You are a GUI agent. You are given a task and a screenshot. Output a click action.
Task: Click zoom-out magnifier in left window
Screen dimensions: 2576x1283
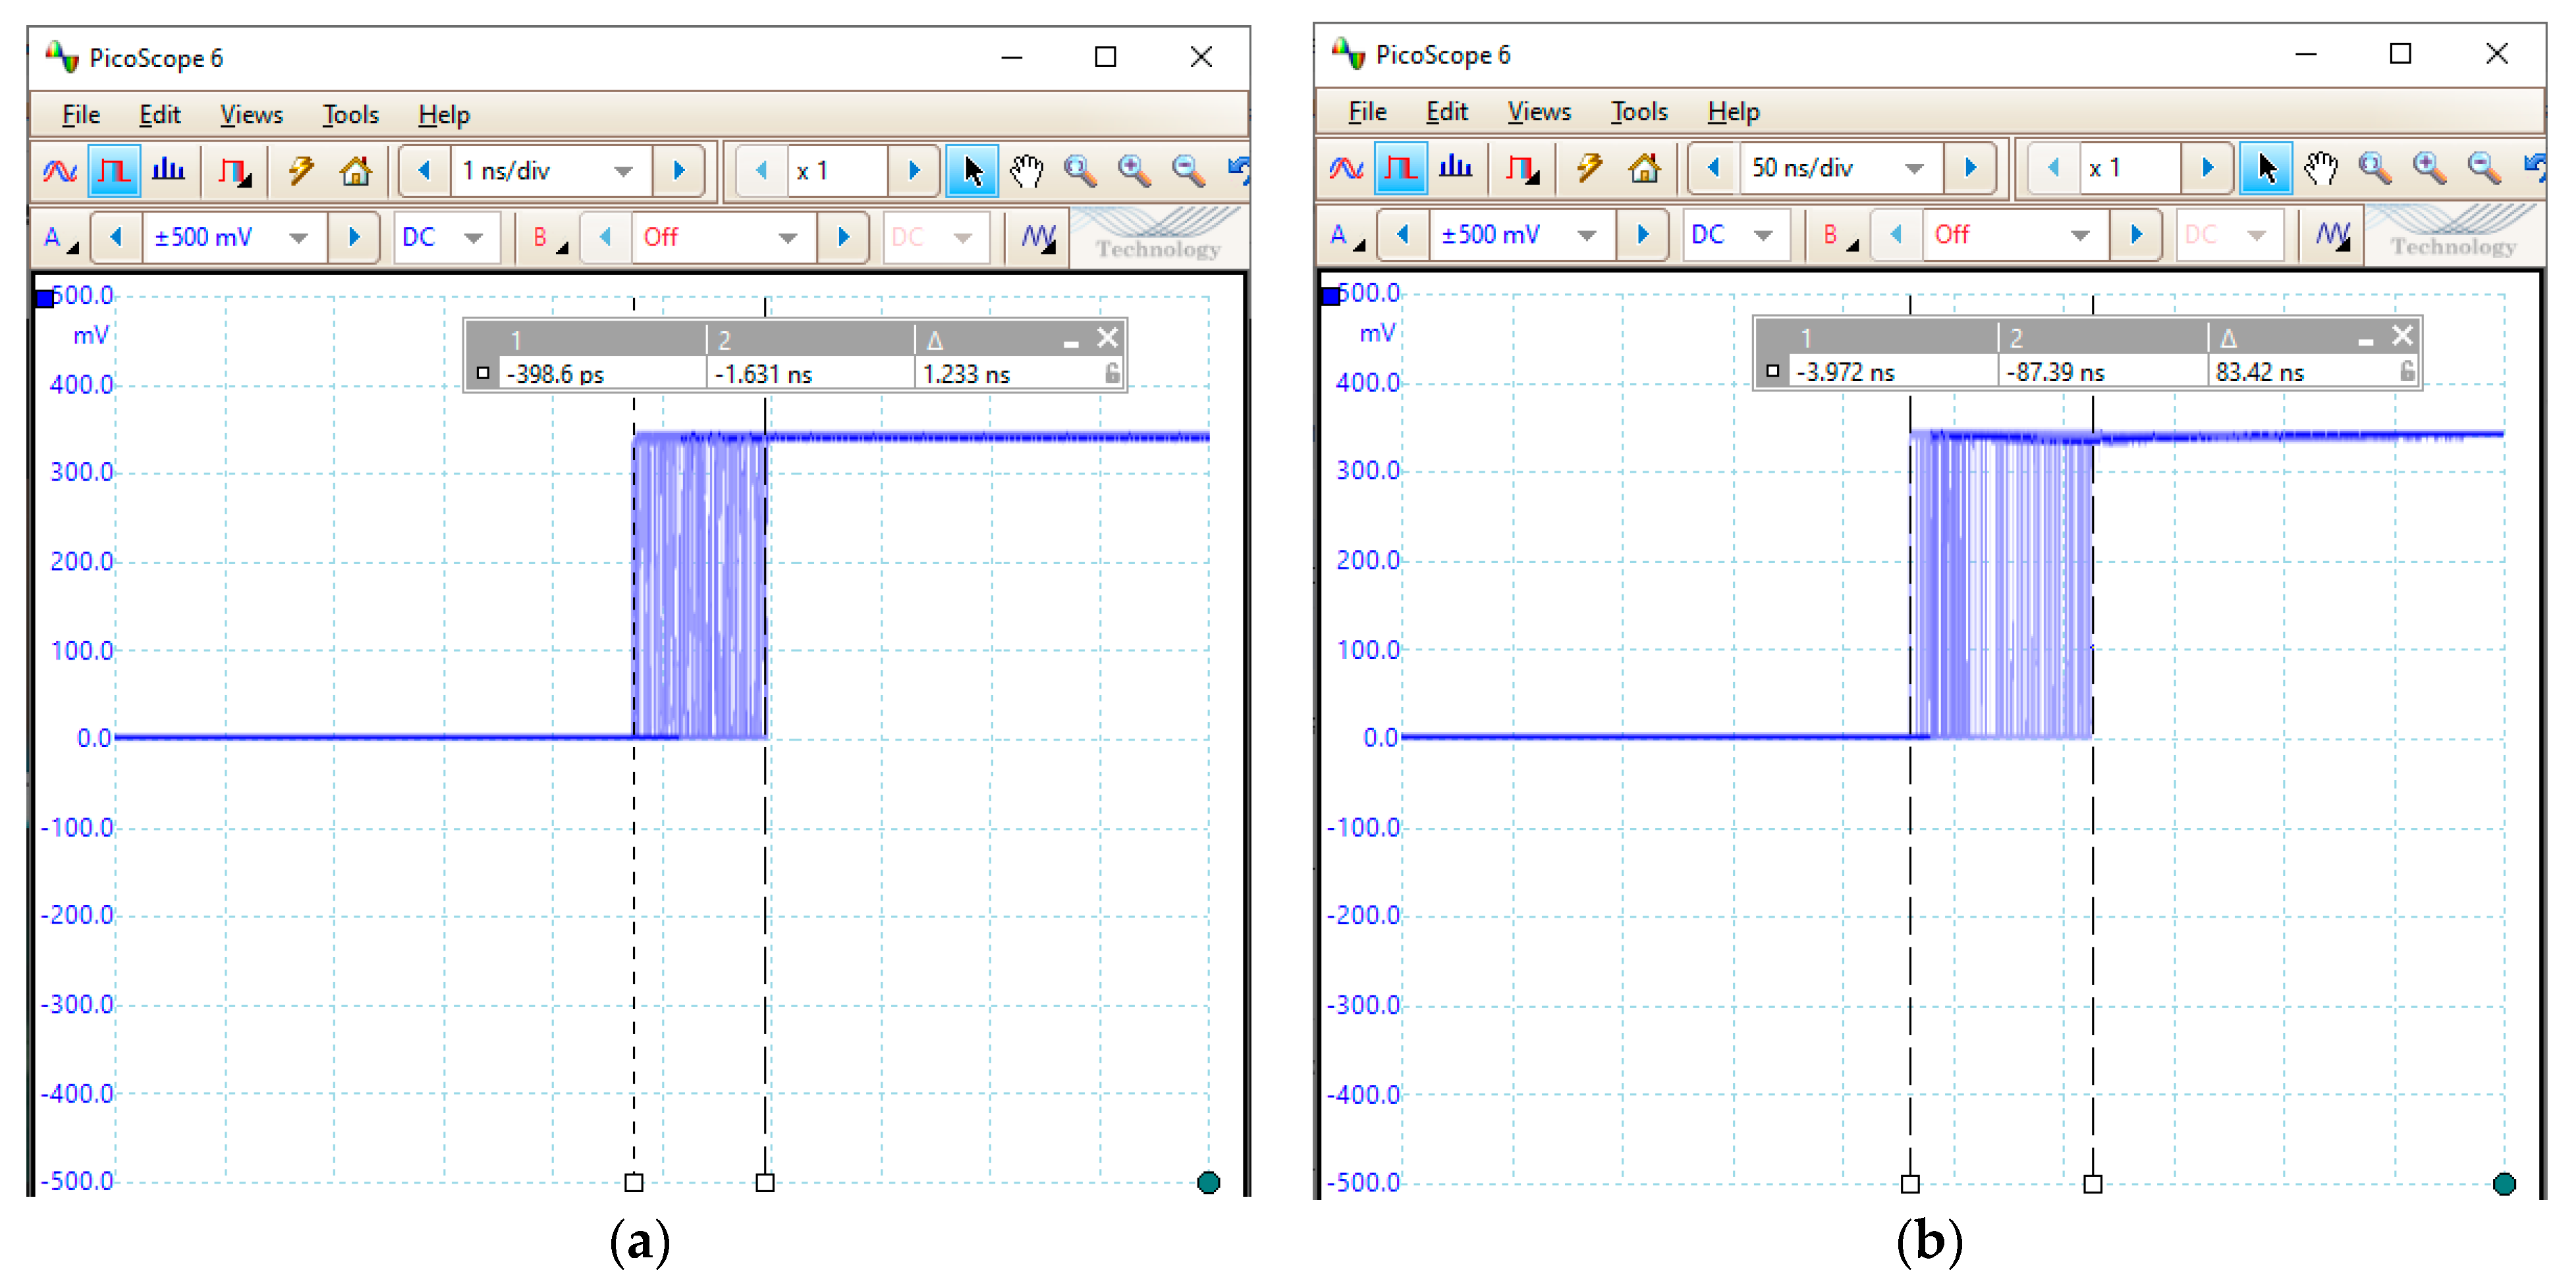1188,171
